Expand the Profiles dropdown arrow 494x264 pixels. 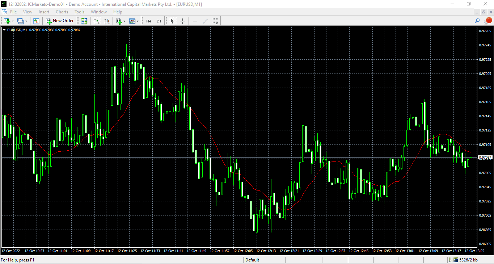click(x=26, y=21)
